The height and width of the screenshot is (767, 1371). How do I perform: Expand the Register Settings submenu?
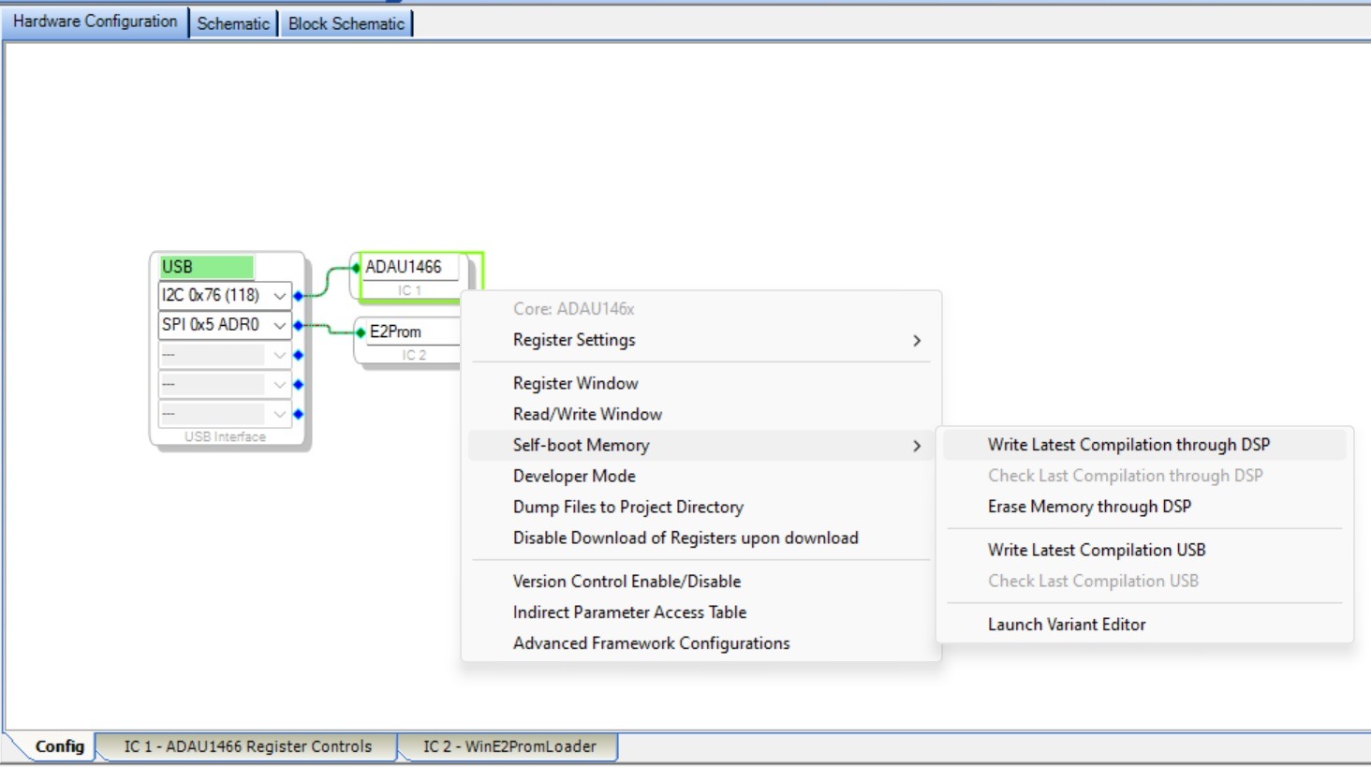click(700, 340)
